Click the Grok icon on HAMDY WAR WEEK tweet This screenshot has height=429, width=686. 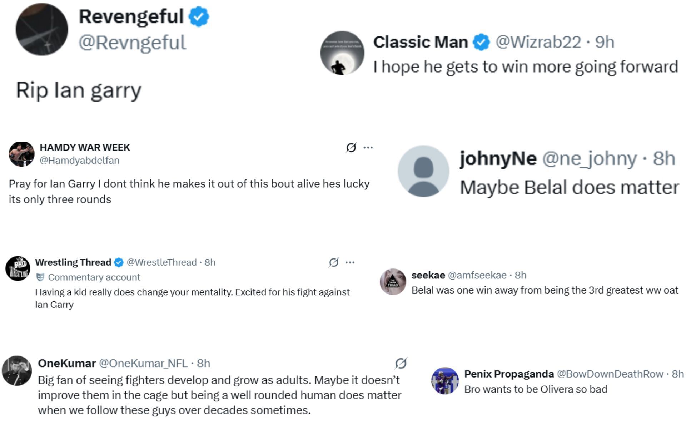(x=351, y=147)
